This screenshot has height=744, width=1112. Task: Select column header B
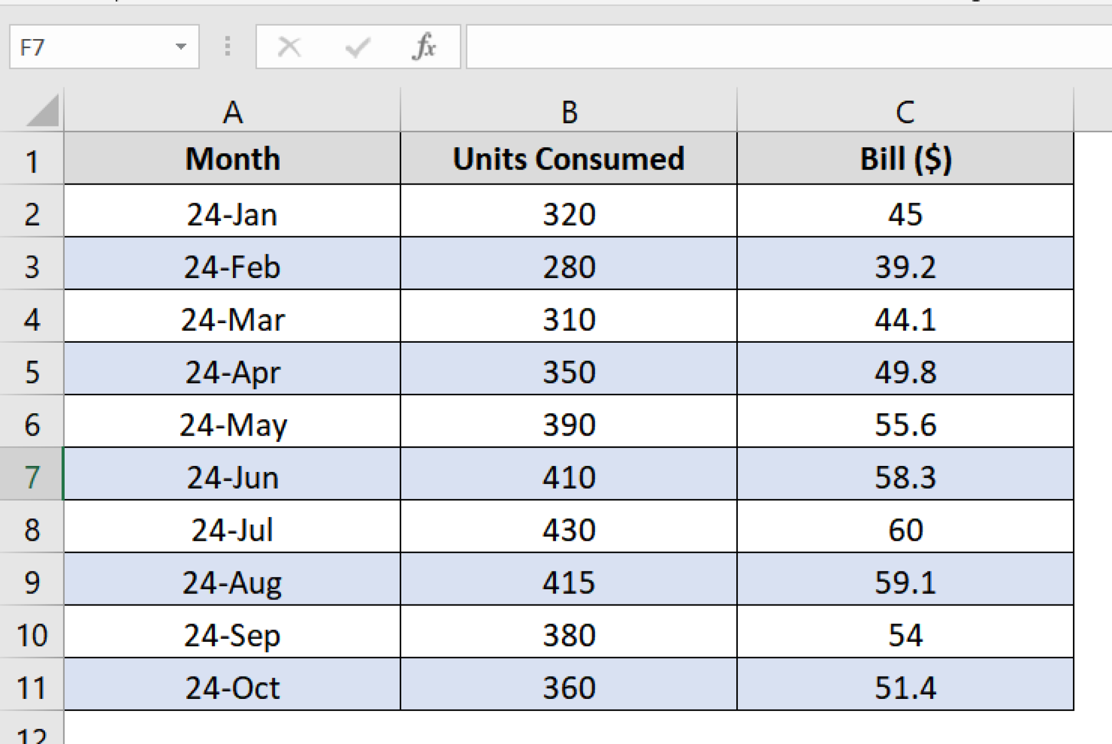[568, 112]
